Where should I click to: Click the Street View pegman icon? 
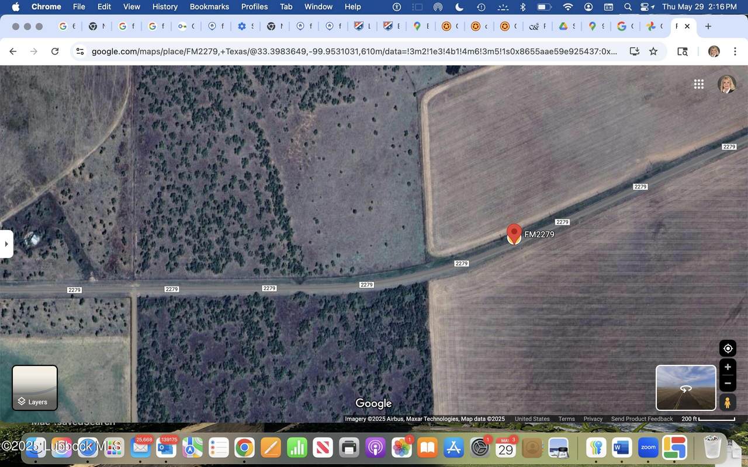(728, 403)
